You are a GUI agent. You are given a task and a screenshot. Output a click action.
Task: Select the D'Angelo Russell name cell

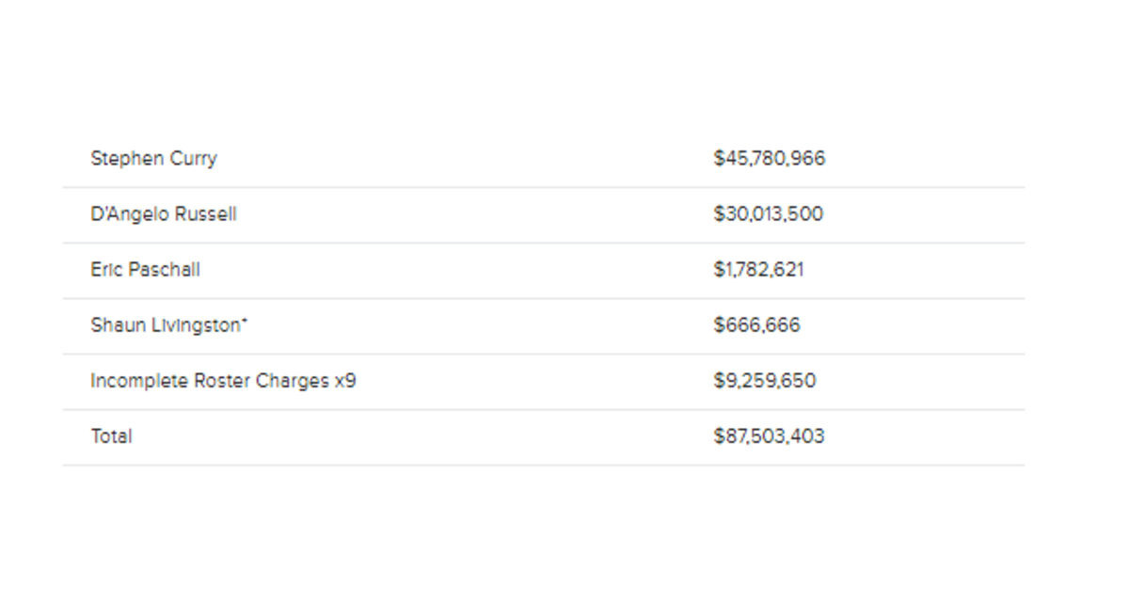[164, 214]
